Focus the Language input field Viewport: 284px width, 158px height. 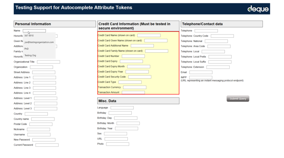click(122, 107)
